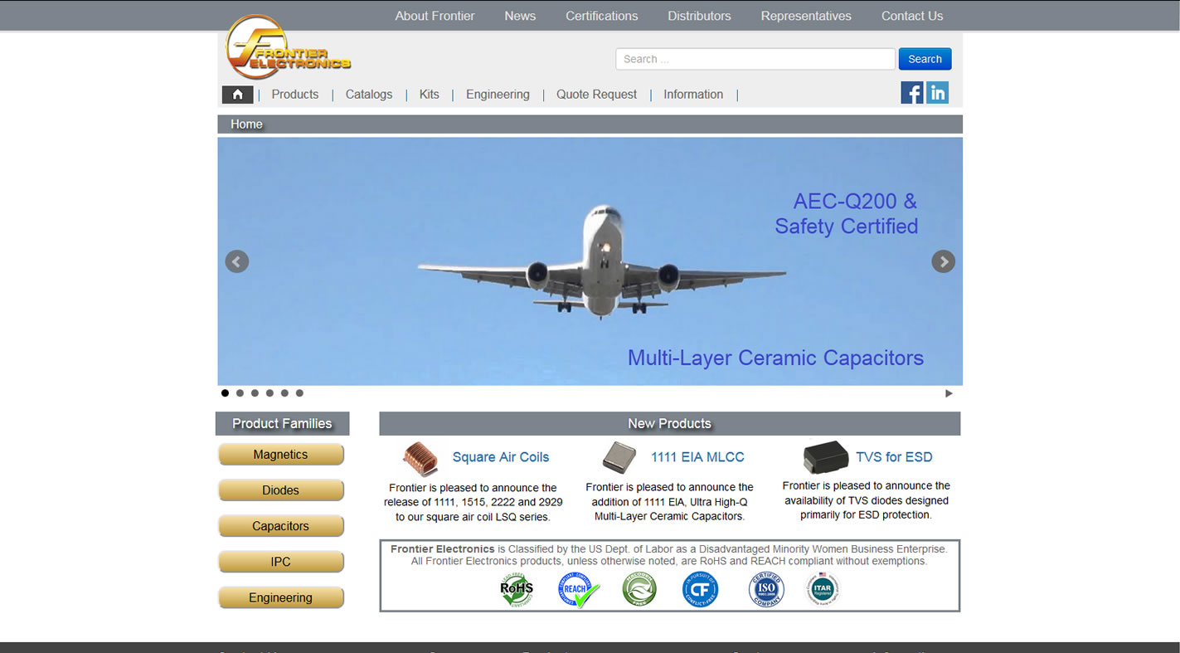This screenshot has width=1180, height=653.
Task: Click the blue Search button
Action: click(x=925, y=59)
